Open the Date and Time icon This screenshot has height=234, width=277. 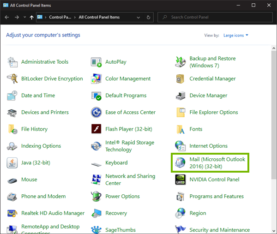12,96
